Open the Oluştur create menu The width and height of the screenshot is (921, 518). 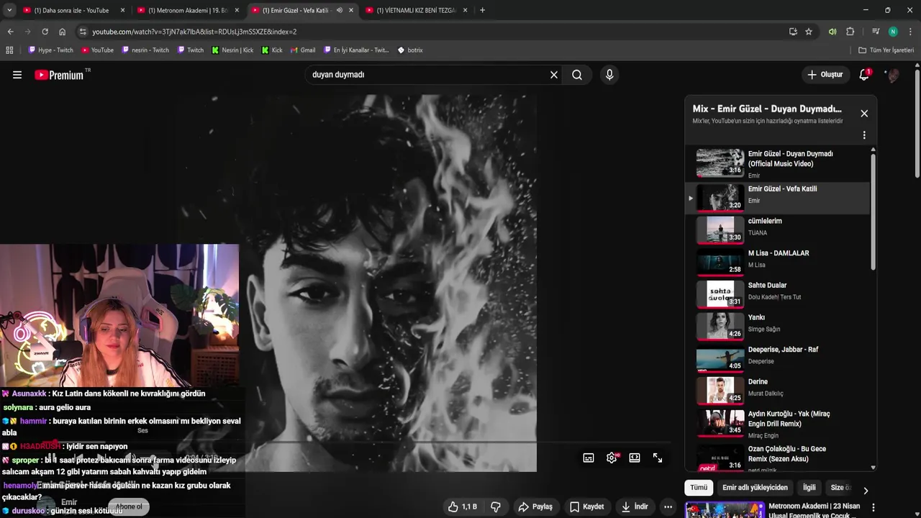pyautogui.click(x=825, y=75)
